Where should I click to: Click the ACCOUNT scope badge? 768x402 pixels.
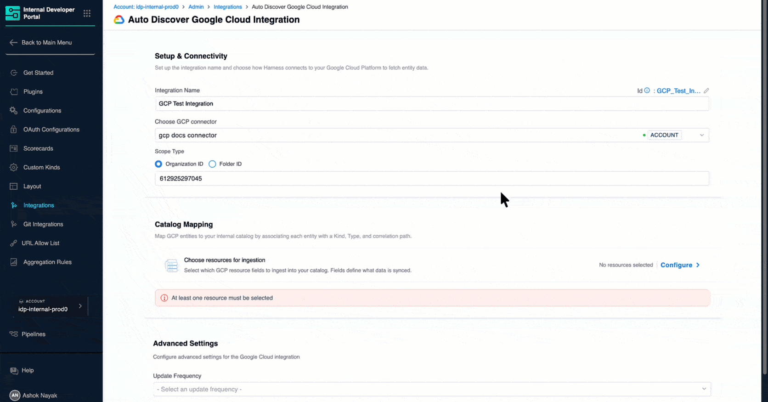[x=664, y=135]
